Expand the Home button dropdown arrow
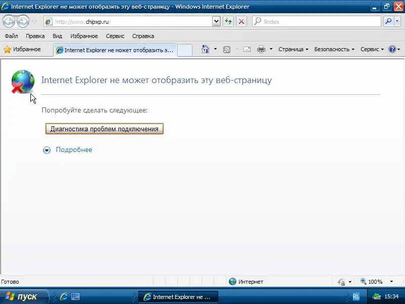The height and width of the screenshot is (304, 405). point(215,49)
